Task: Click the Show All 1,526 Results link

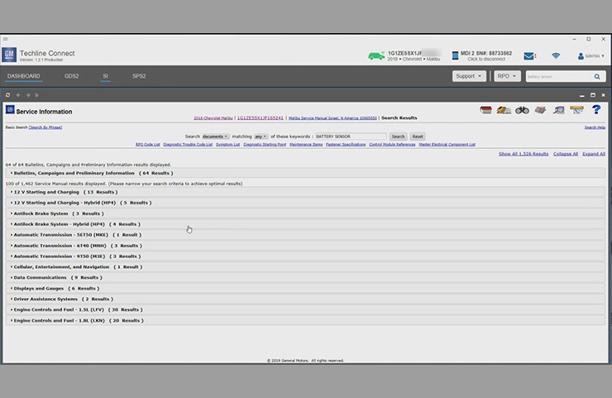Action: (x=524, y=154)
